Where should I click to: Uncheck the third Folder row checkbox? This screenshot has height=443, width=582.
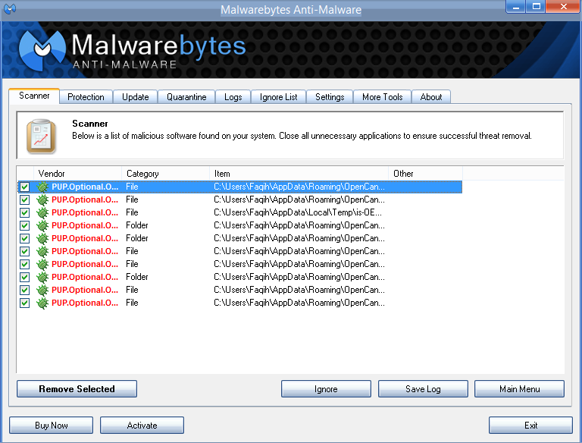coord(24,277)
